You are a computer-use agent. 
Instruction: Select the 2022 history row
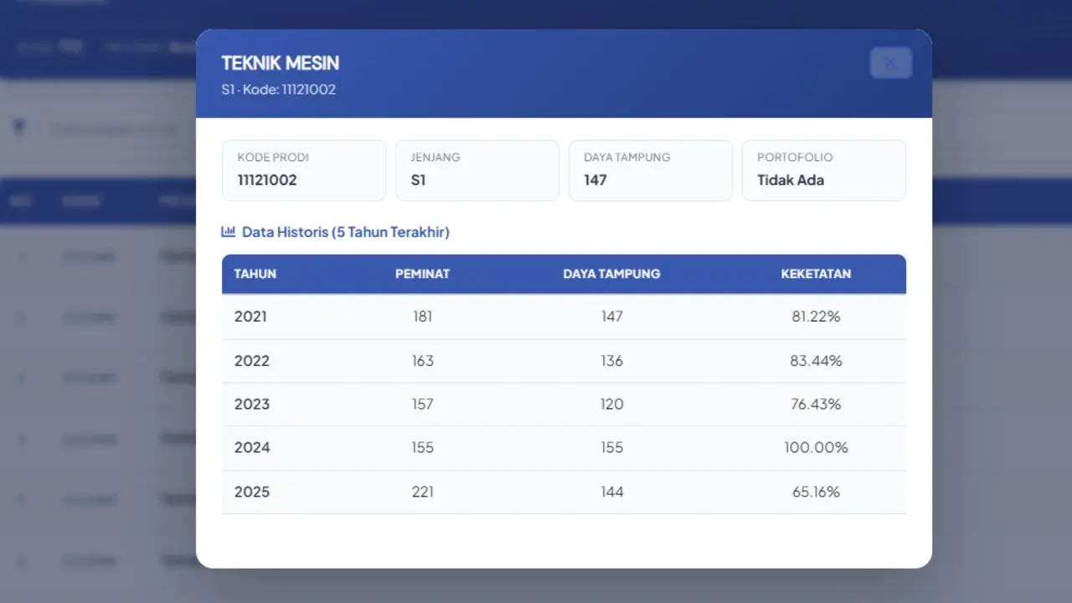[564, 361]
